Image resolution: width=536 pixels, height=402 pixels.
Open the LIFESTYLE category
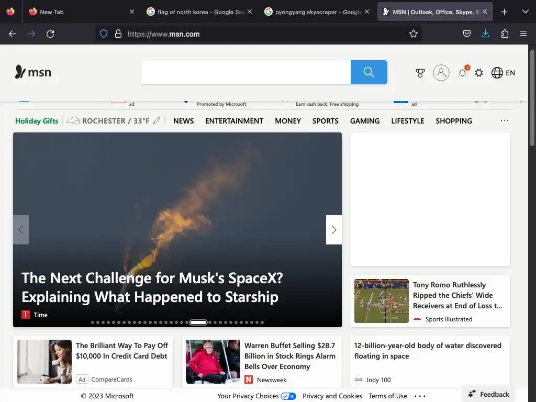407,121
